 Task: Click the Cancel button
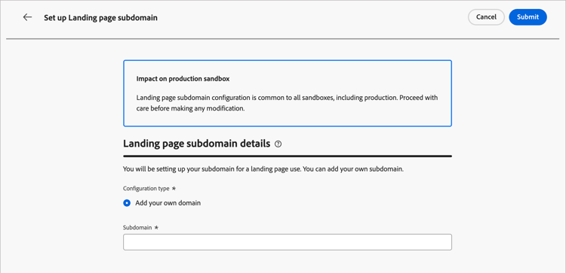486,17
